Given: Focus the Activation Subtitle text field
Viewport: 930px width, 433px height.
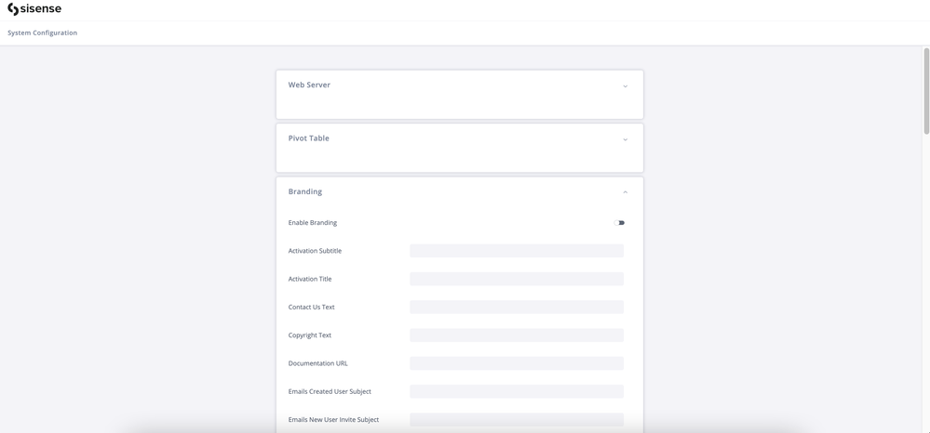Looking at the screenshot, I should point(516,251).
